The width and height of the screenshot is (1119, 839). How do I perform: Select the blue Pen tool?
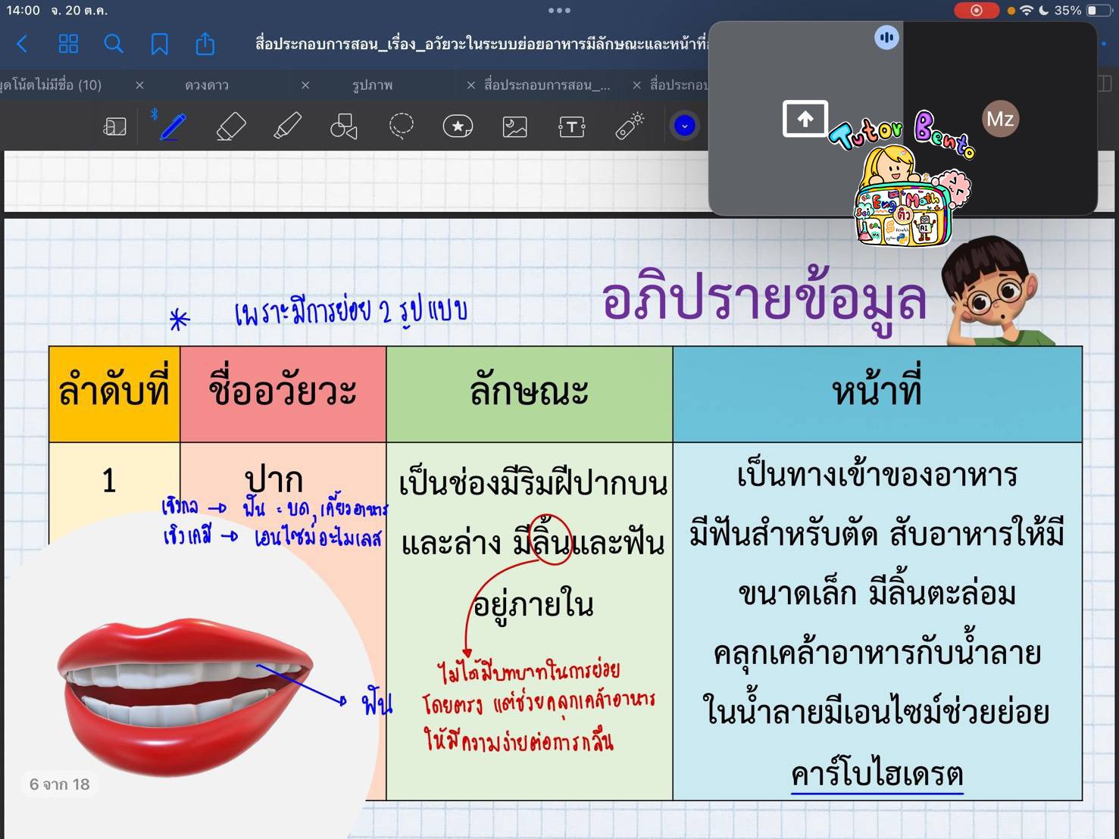click(x=173, y=126)
